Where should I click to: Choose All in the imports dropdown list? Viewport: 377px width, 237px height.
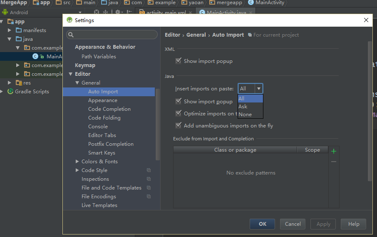[250, 98]
